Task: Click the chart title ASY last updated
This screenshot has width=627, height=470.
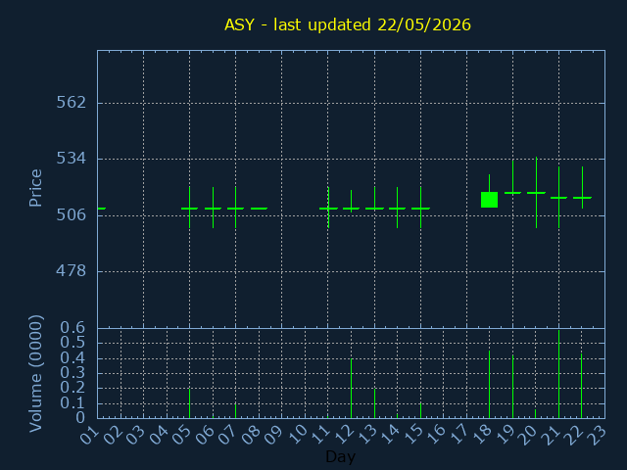Action: 348,24
